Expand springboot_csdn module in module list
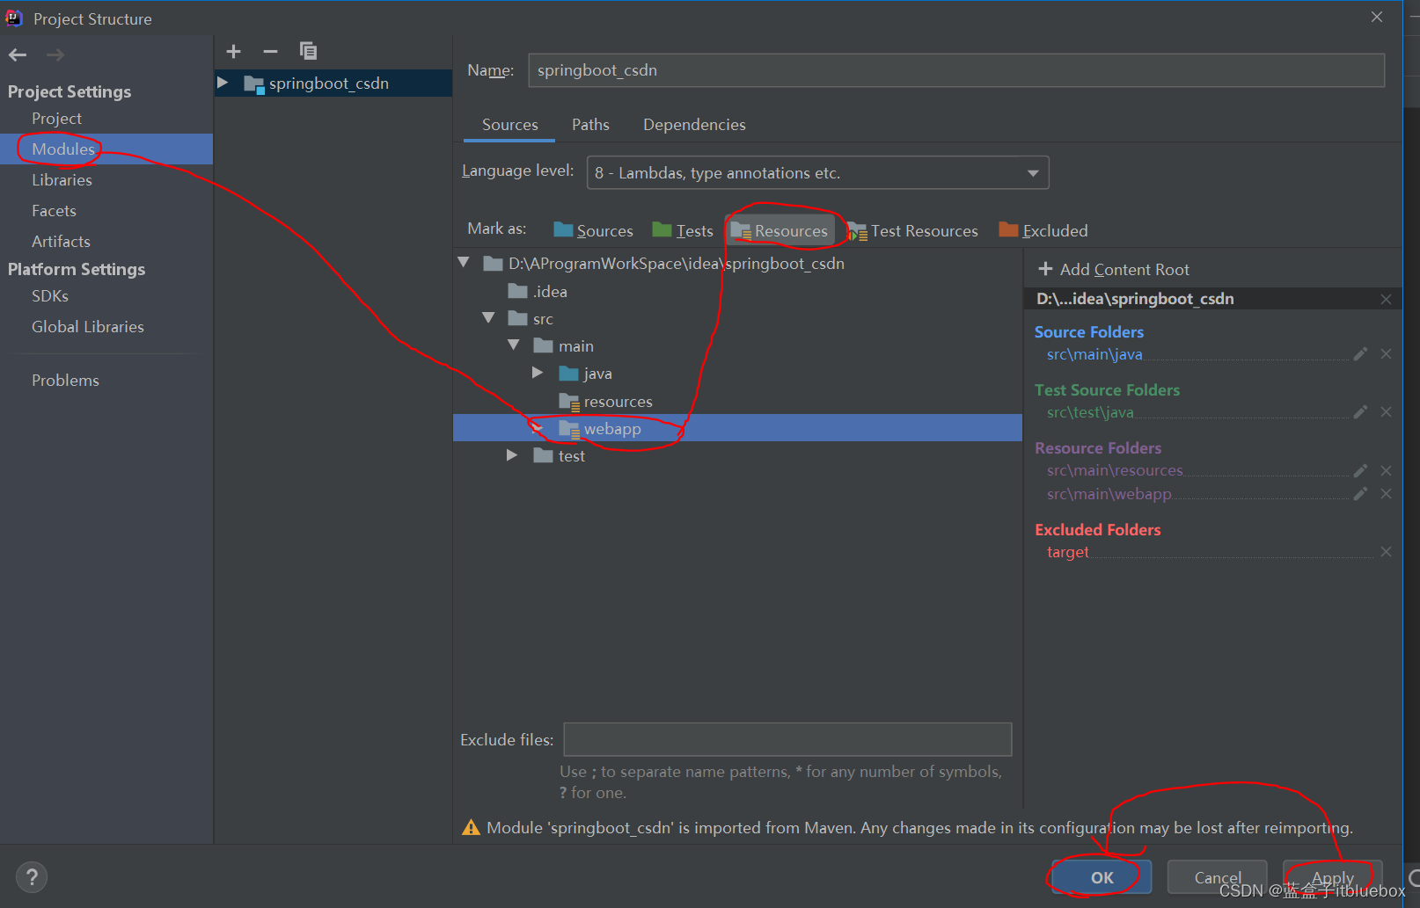Viewport: 1420px width, 908px height. coord(223,83)
